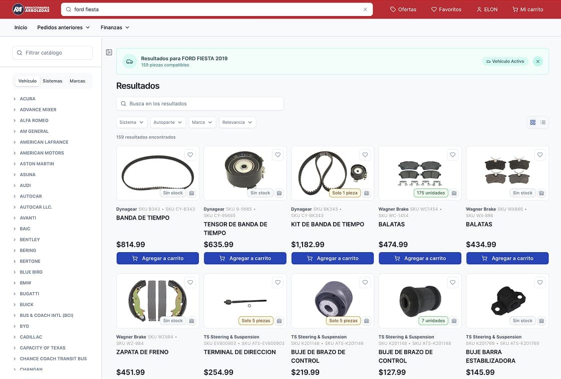Open Ofertas page

403,10
